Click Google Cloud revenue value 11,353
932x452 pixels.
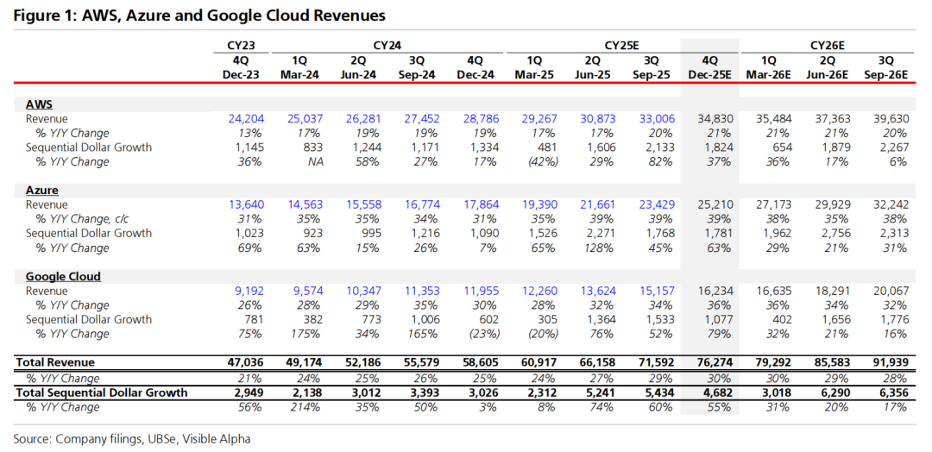(x=422, y=291)
